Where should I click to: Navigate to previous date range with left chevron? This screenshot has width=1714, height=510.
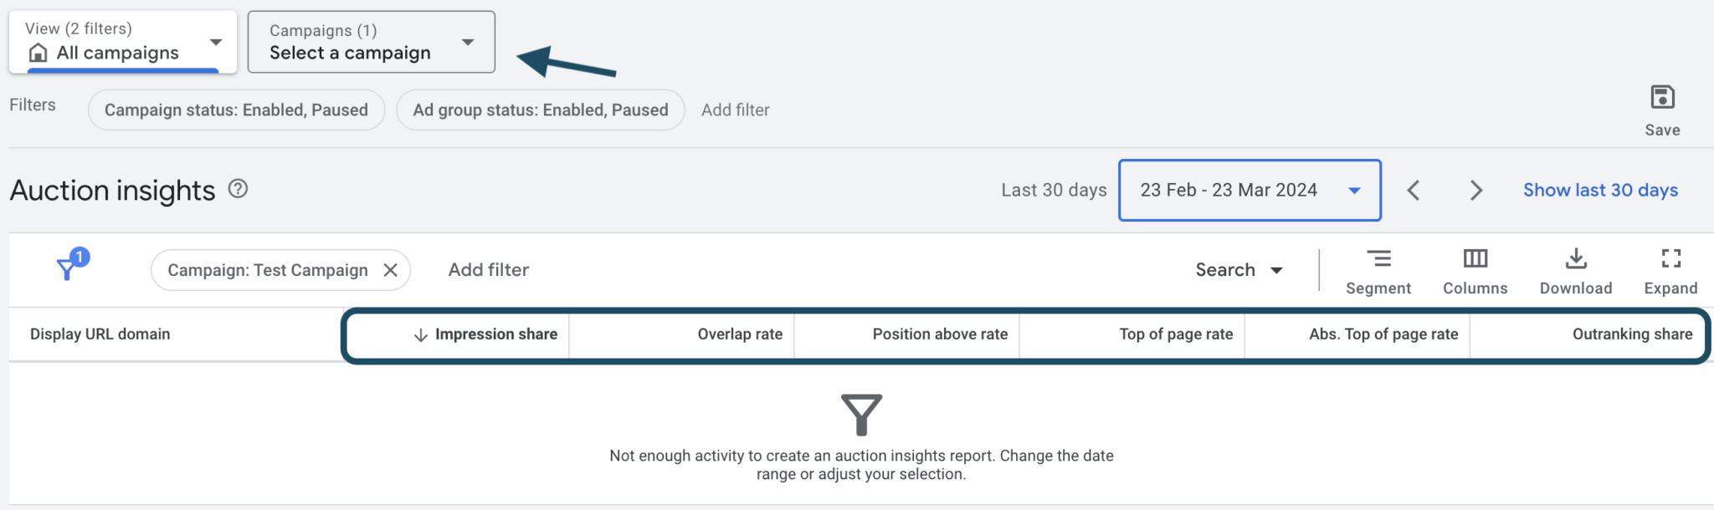[x=1414, y=190]
